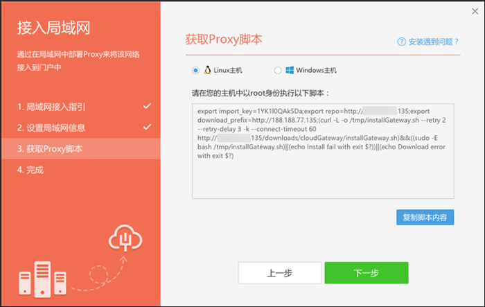Image resolution: width=485 pixels, height=307 pixels.
Task: Open the 安装遇到问题? help link
Action: pos(433,42)
